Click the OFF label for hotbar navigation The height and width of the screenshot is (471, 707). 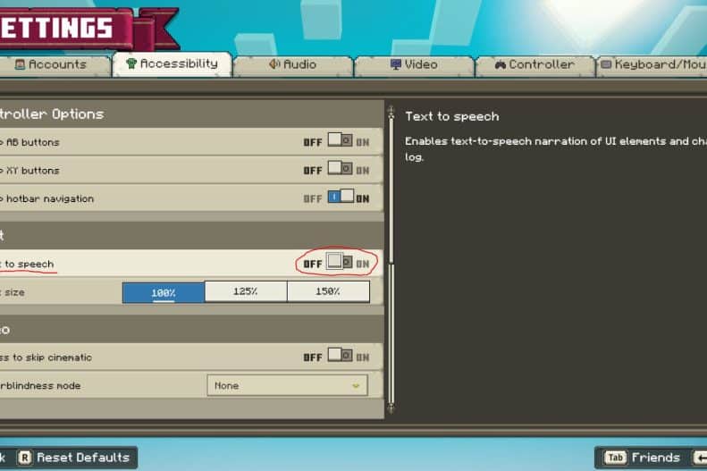tap(313, 198)
